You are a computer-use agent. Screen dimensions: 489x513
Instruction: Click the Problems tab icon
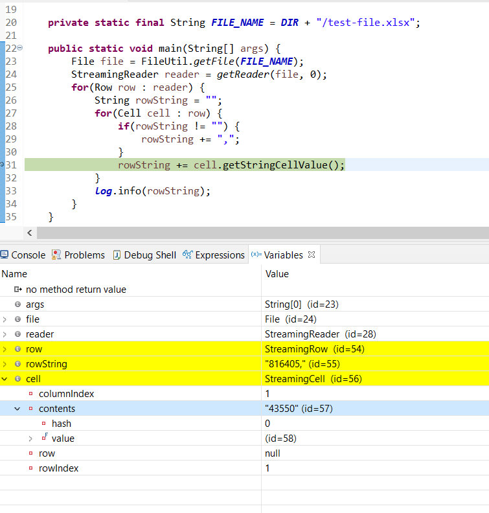point(56,255)
